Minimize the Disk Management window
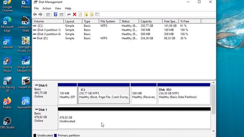Image resolution: width=244 pixels, height=137 pixels. pyautogui.click(x=188, y=2)
